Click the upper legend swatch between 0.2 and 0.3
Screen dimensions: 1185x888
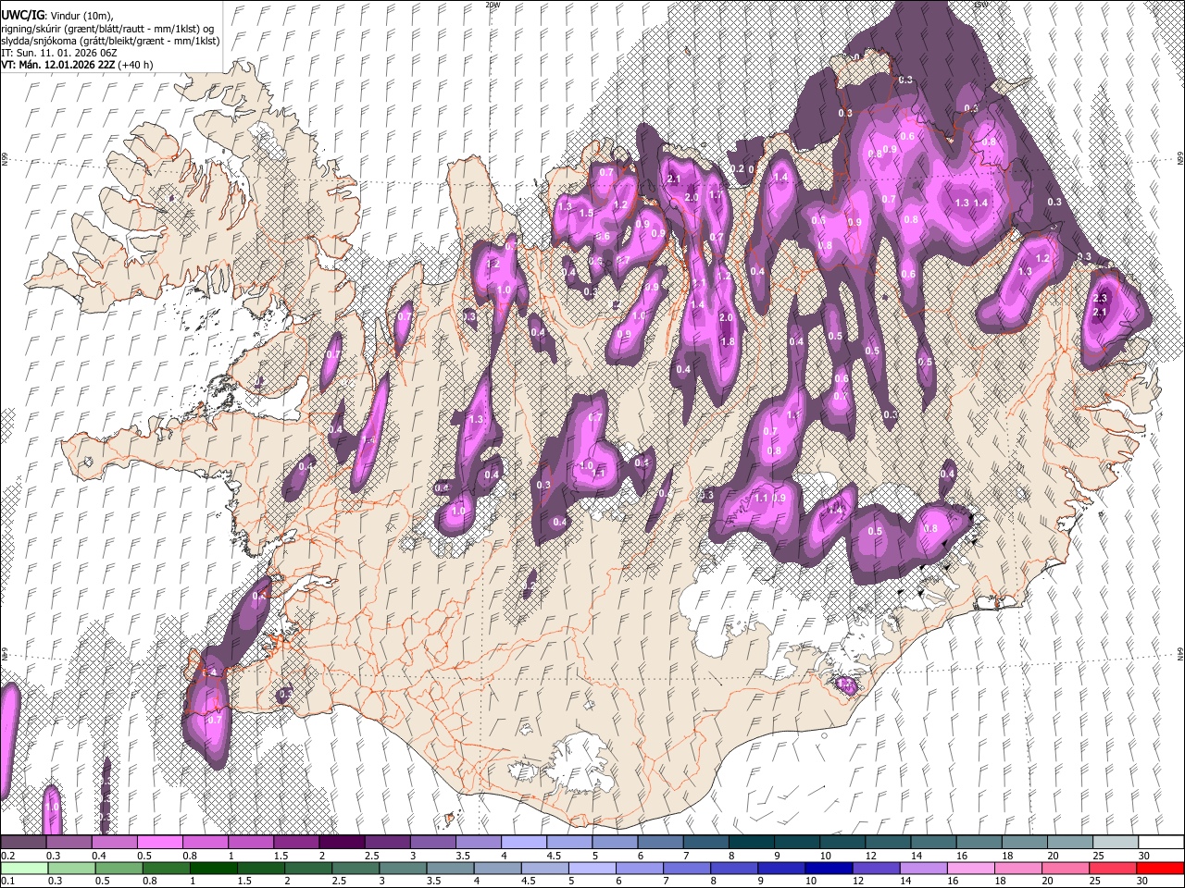coord(23,843)
